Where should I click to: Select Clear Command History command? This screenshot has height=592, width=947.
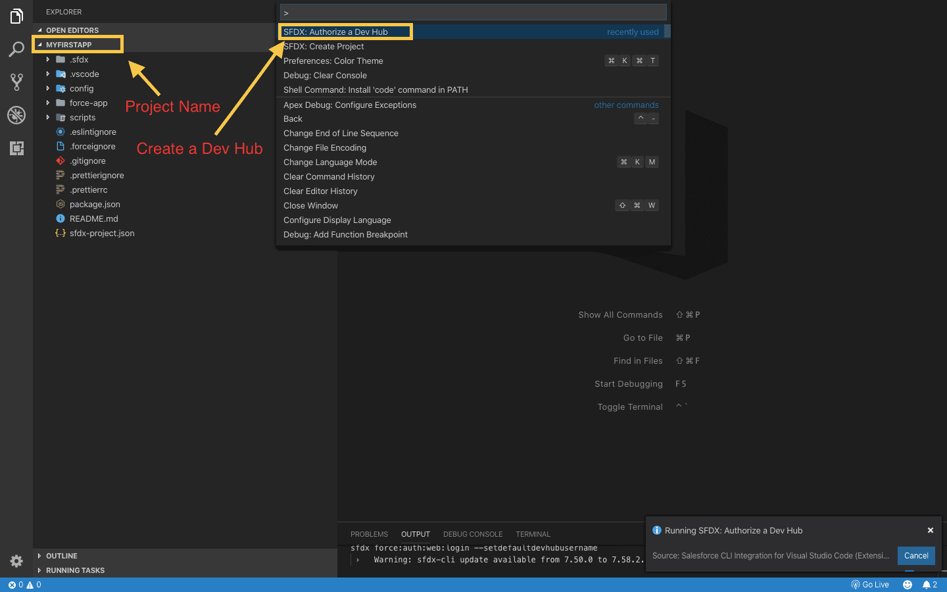pyautogui.click(x=470, y=176)
